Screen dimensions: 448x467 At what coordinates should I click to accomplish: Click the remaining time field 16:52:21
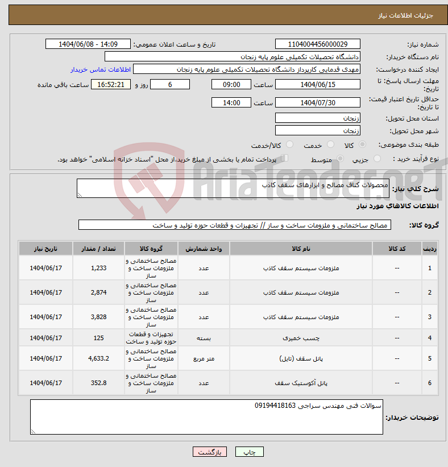coord(111,84)
